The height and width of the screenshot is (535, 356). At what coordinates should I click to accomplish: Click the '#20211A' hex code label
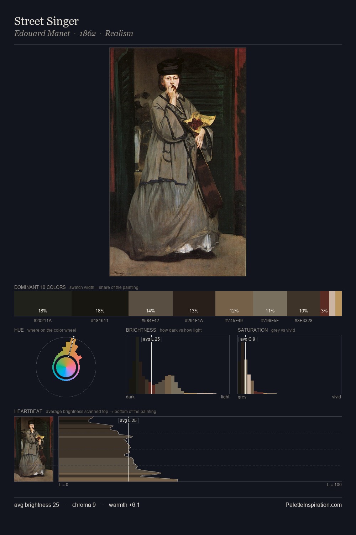(43, 321)
